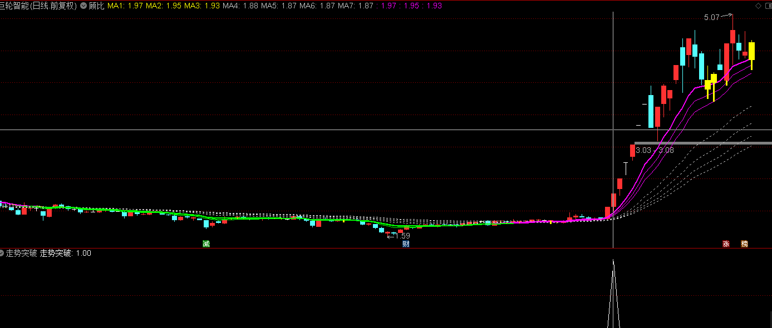The image size is (772, 328).
Task: Click the 走势突破 sub-chart indicator name
Action: [21, 253]
